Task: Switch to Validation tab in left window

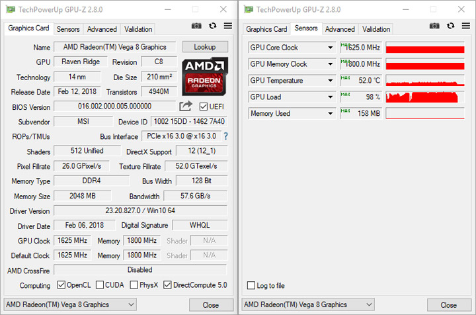Action: (x=138, y=29)
